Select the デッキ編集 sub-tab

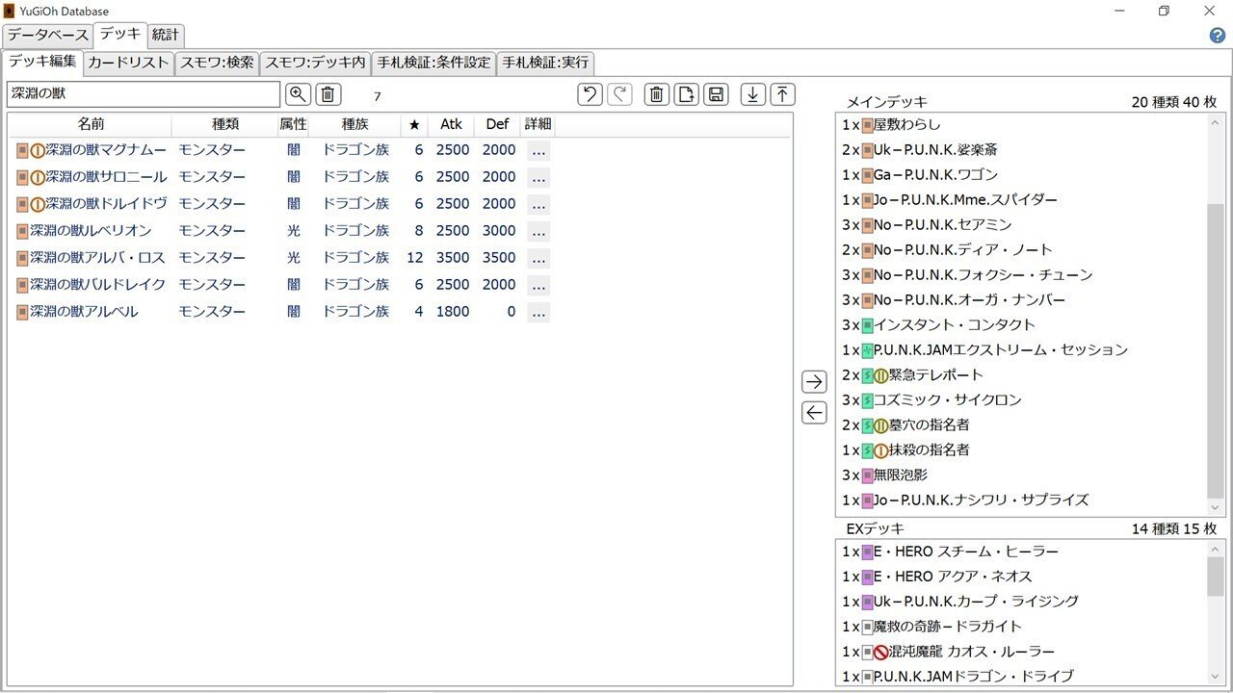pyautogui.click(x=42, y=62)
